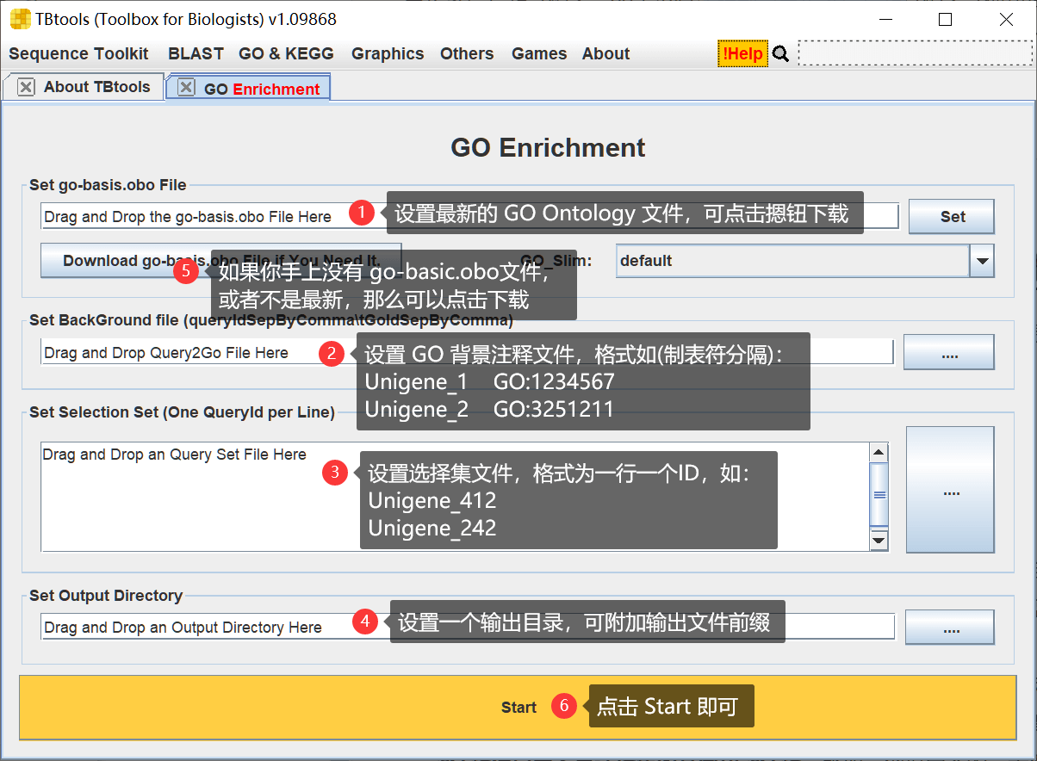
Task: Open the Graphics menu
Action: coord(388,53)
